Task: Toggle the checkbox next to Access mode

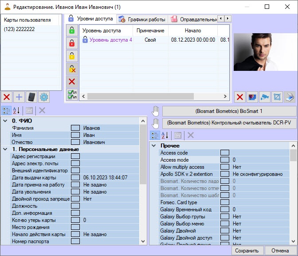Action: pyautogui.click(x=225, y=160)
